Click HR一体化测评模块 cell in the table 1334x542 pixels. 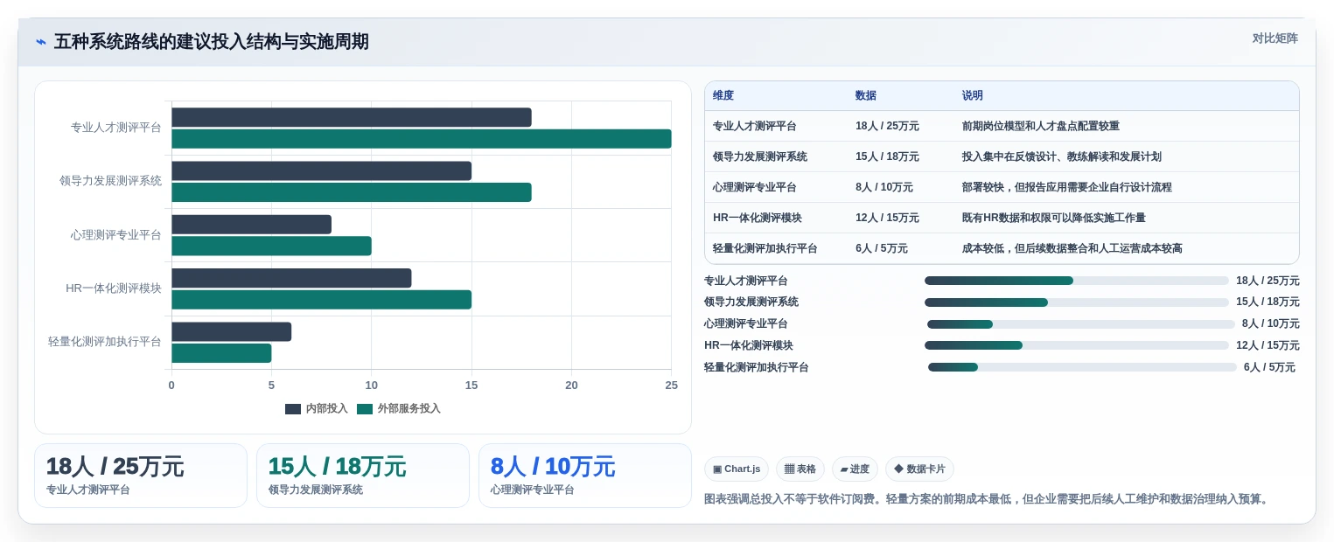click(758, 218)
